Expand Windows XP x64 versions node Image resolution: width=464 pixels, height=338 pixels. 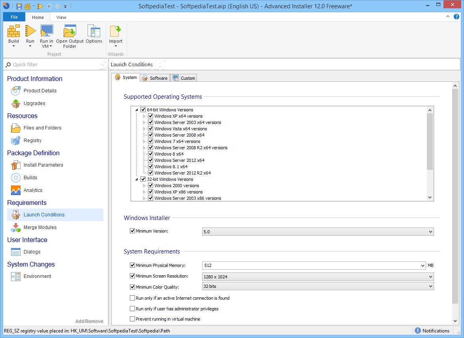tap(144, 116)
